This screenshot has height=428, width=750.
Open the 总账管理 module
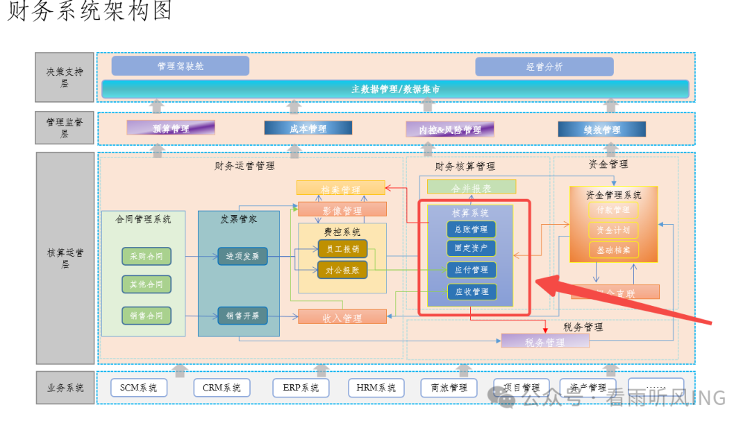pyautogui.click(x=471, y=229)
